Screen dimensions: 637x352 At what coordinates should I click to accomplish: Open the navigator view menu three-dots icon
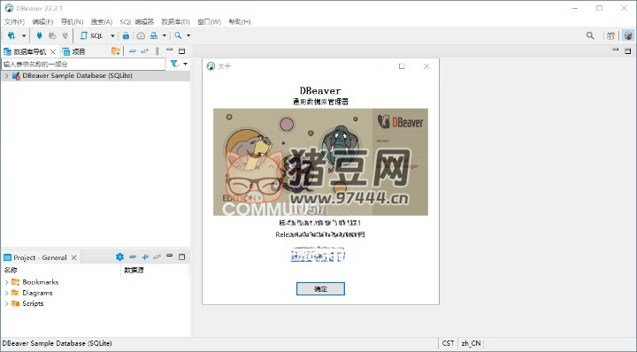(157, 51)
